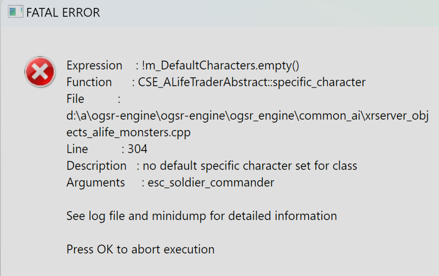Click the Expression label
439x276 pixels.
(x=94, y=66)
